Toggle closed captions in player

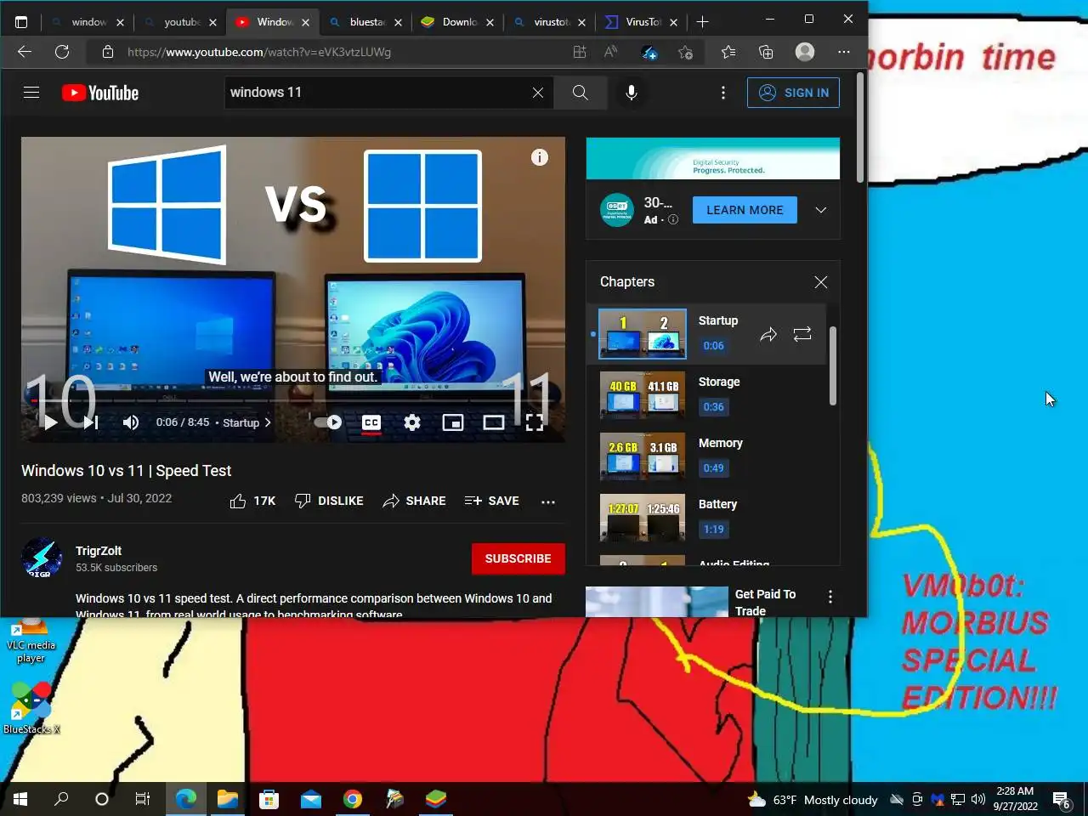coord(371,422)
